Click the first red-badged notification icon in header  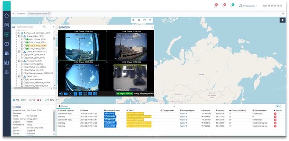(216, 6)
